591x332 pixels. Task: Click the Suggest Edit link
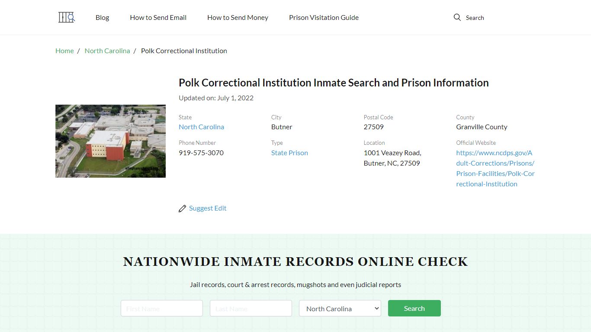(x=208, y=208)
